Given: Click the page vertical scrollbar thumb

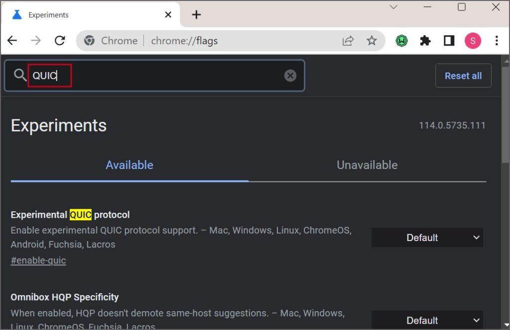Looking at the screenshot, I should [506, 114].
